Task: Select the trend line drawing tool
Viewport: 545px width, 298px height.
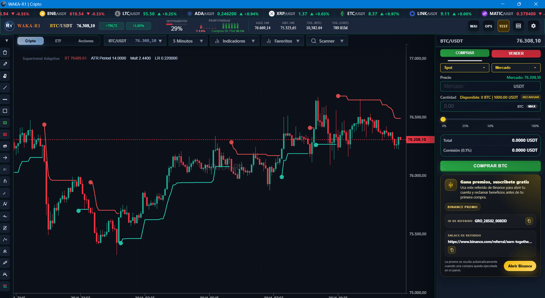Action: coord(5,88)
